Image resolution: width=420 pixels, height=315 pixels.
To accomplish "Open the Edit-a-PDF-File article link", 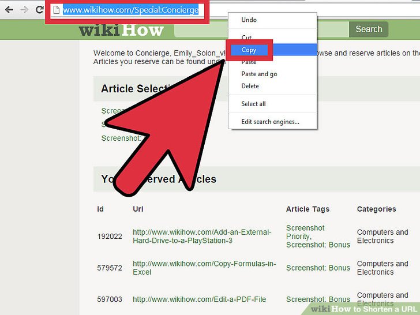I will [199, 299].
